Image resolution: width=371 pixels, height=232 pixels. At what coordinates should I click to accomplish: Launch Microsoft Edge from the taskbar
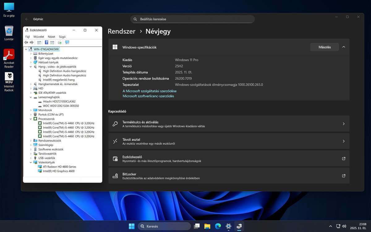click(x=218, y=226)
